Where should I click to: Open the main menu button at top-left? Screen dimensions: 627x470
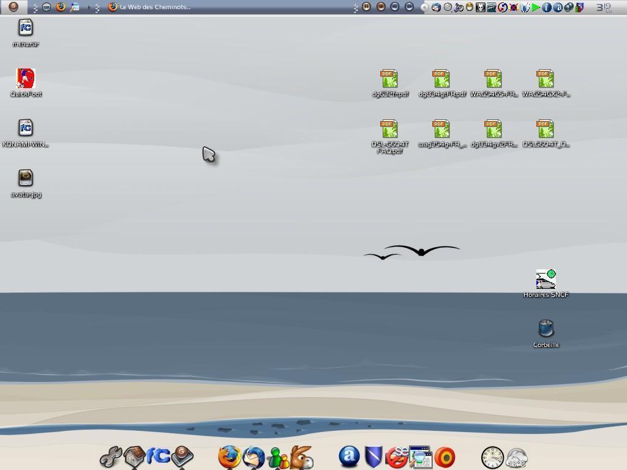coord(13,7)
